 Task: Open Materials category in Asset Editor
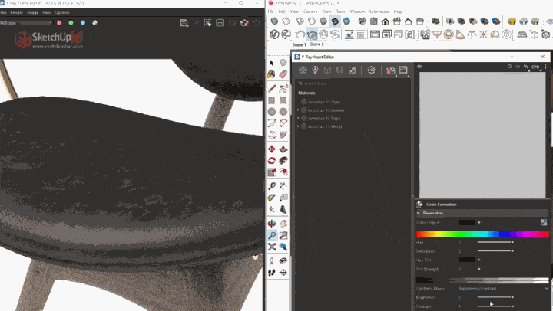[303, 70]
